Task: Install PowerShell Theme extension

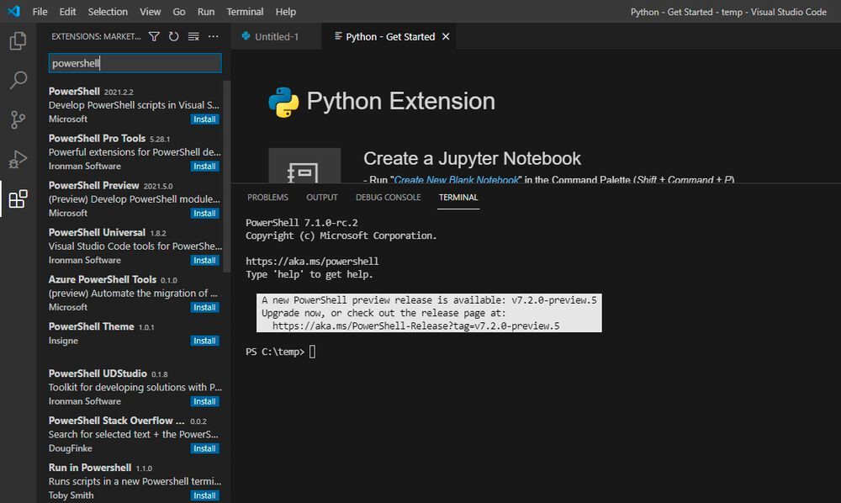Action: (204, 341)
